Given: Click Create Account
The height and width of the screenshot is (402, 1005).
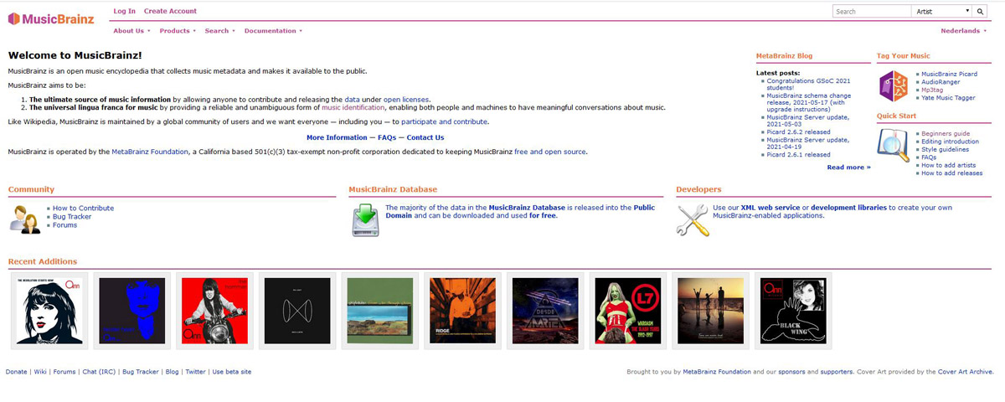Looking at the screenshot, I should (170, 11).
